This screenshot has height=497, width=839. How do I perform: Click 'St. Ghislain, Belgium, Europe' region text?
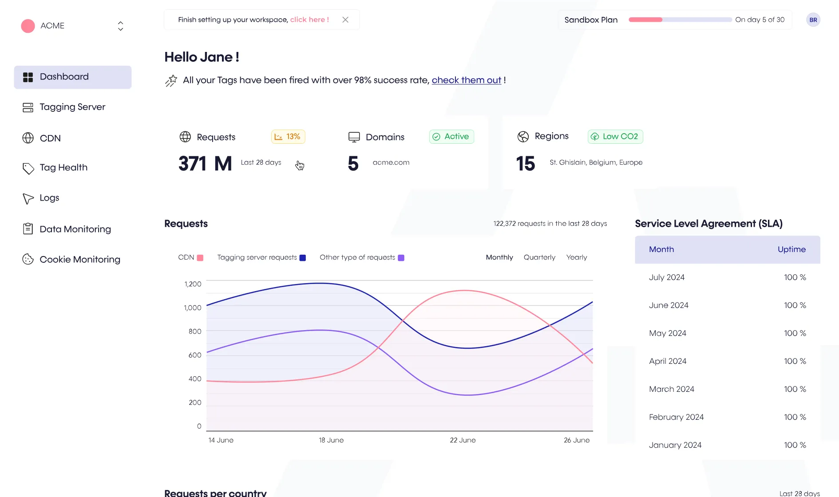coord(596,162)
